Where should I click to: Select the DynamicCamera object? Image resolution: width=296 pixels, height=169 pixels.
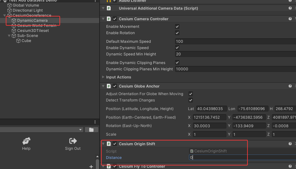pos(32,20)
